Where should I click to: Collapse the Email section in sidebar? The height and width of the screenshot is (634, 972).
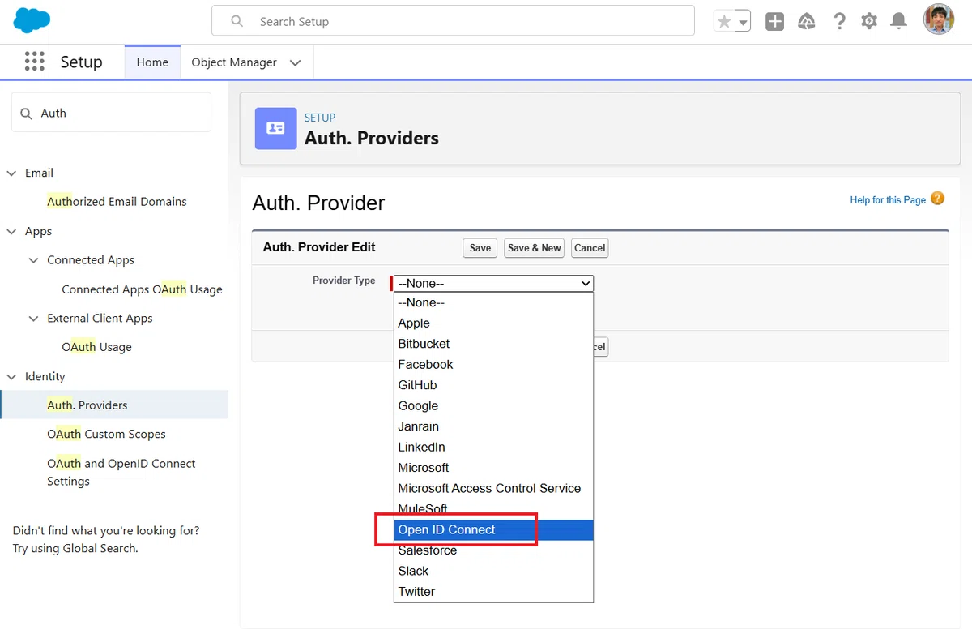pos(11,173)
